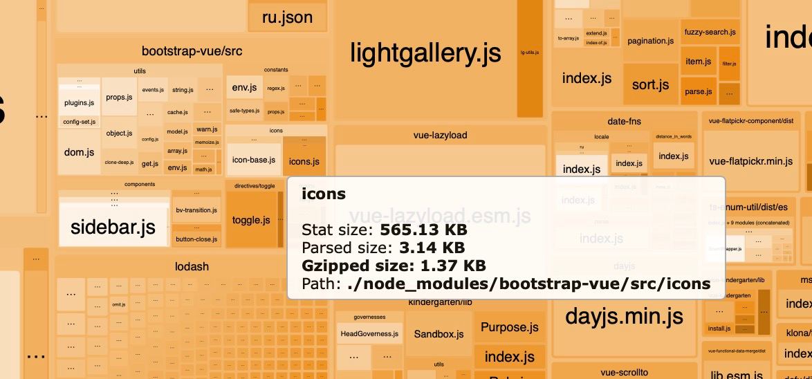Click the date-fns group header
The image size is (812, 379).
click(624, 121)
